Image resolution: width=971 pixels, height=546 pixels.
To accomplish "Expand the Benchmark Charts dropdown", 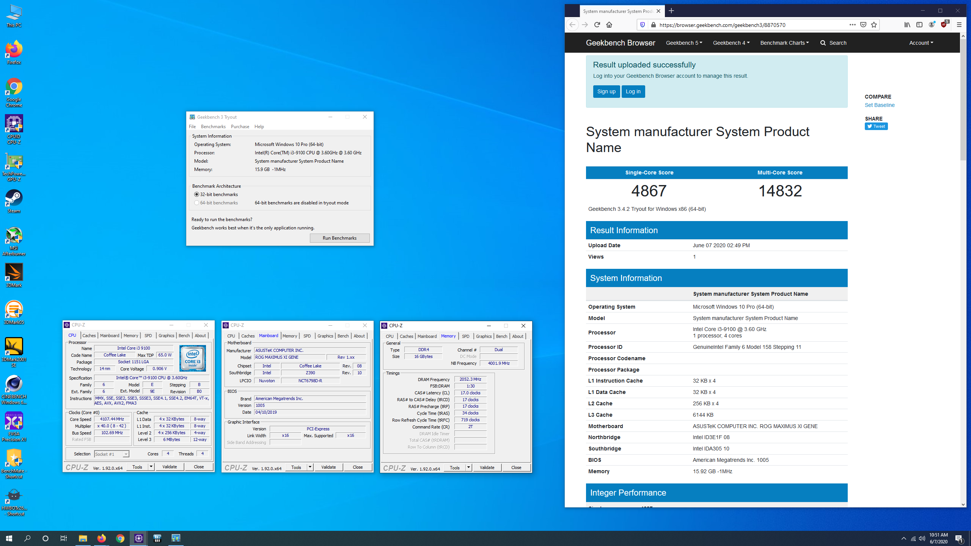I will click(x=784, y=43).
